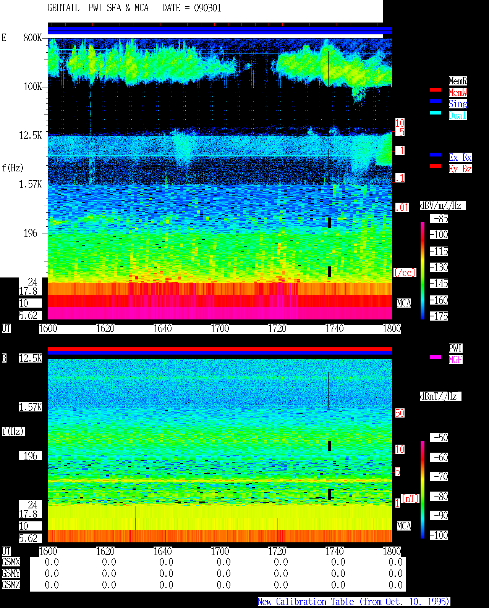Click the red [nT] unit label
Screen dimensions: 489x608
pyautogui.click(x=410, y=499)
